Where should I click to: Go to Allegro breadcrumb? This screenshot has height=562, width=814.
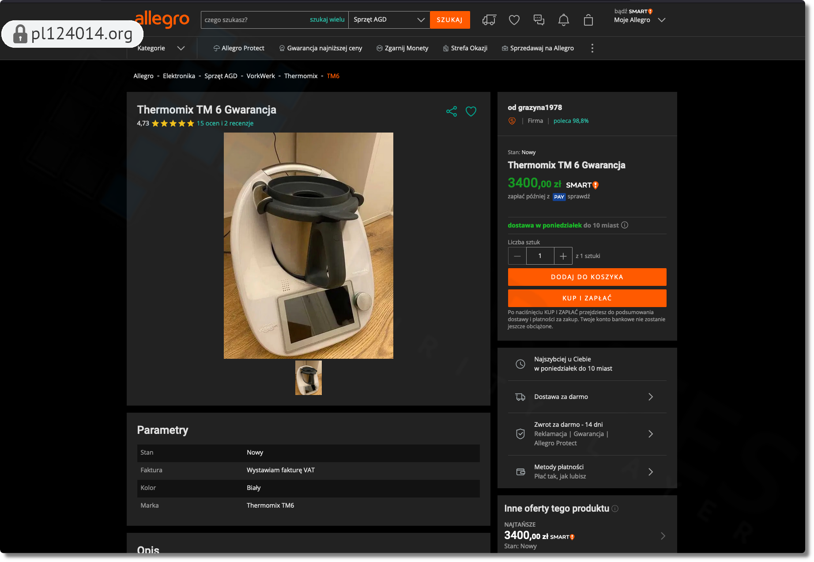[143, 76]
